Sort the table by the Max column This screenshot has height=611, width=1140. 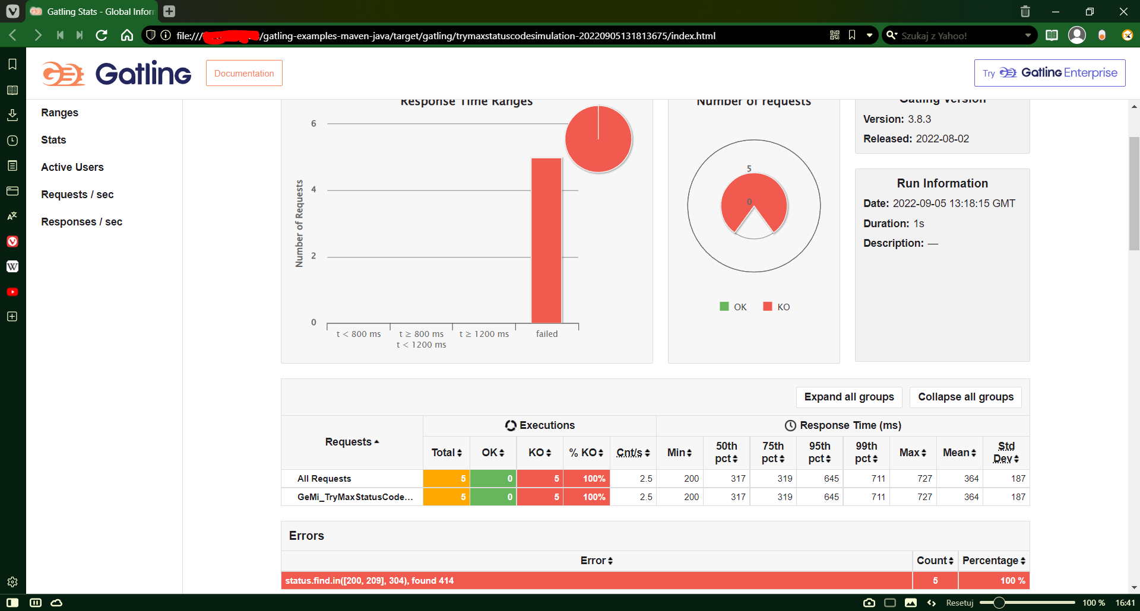pos(913,453)
